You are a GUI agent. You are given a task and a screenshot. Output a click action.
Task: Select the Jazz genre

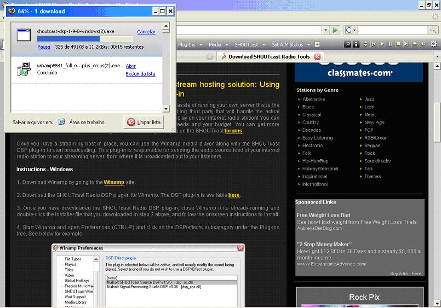(x=369, y=99)
